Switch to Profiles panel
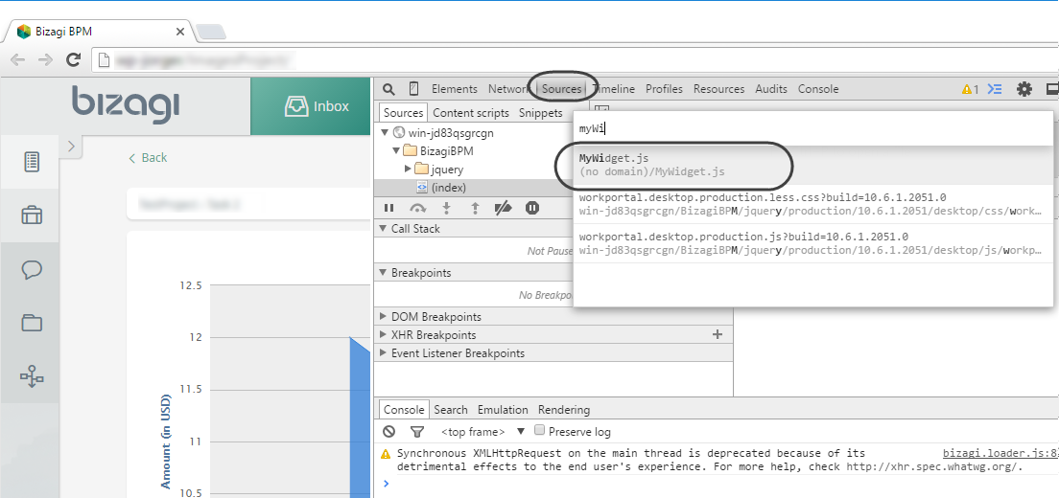The width and height of the screenshot is (1059, 498). point(664,89)
